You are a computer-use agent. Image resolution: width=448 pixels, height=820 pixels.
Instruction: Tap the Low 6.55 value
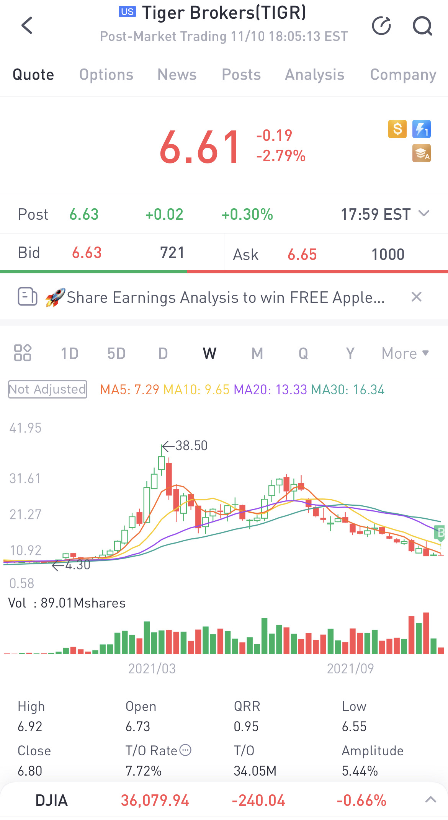(x=354, y=726)
